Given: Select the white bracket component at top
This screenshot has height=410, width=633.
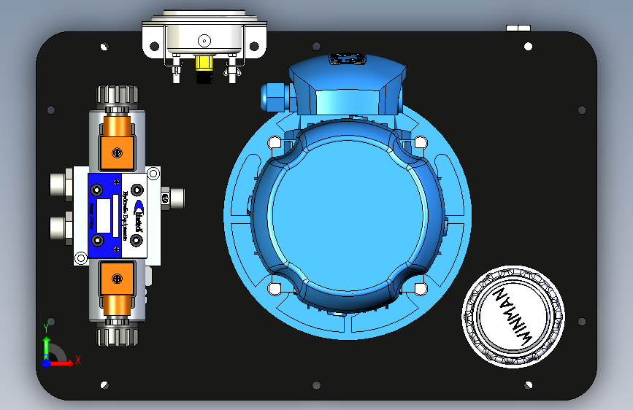Looking at the screenshot, I should [204, 36].
